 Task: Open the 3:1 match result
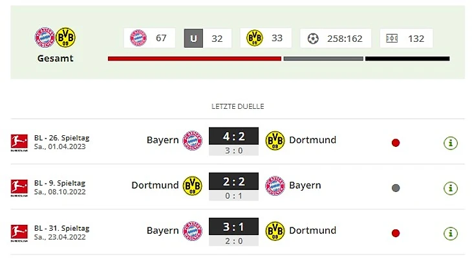pos(233,227)
